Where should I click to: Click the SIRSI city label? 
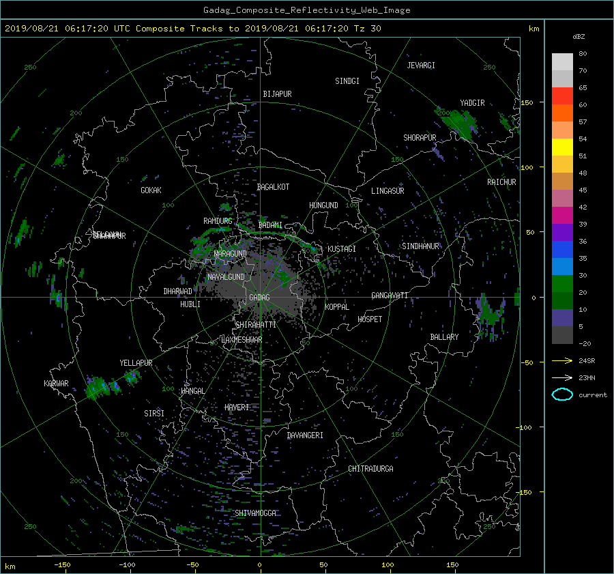pyautogui.click(x=154, y=414)
